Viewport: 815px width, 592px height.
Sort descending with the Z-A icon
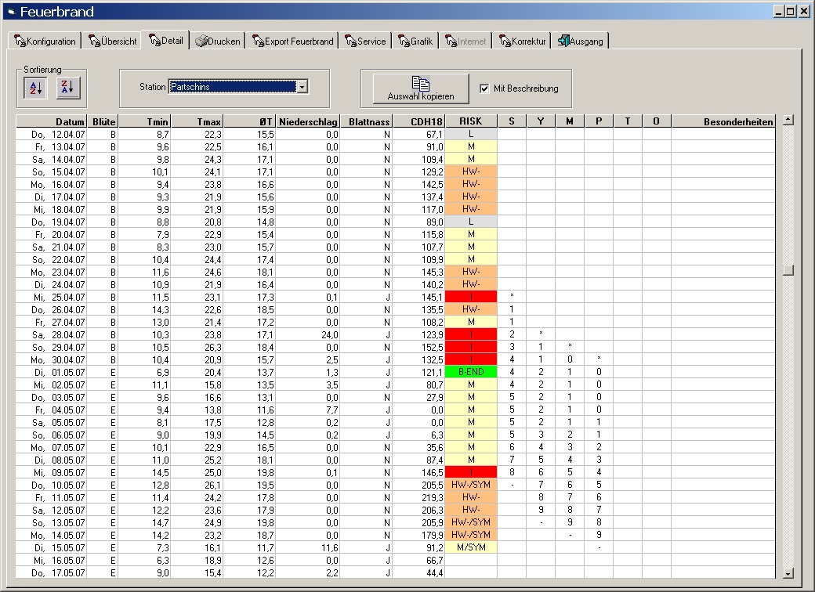(x=67, y=88)
